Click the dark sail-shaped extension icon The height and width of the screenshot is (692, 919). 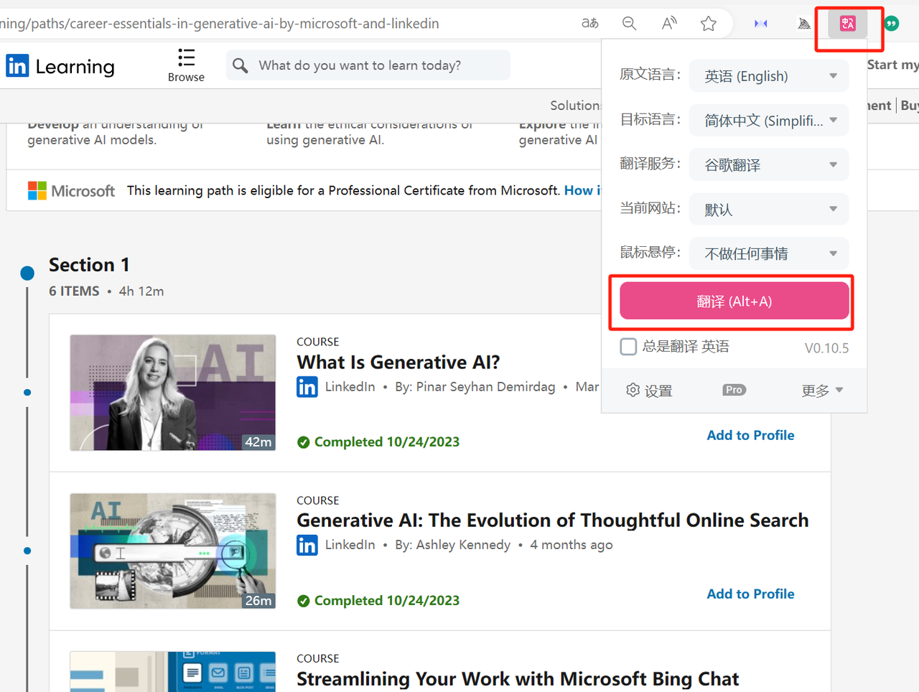click(804, 24)
